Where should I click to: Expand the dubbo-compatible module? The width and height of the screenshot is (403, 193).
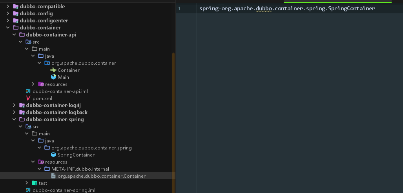click(x=8, y=7)
